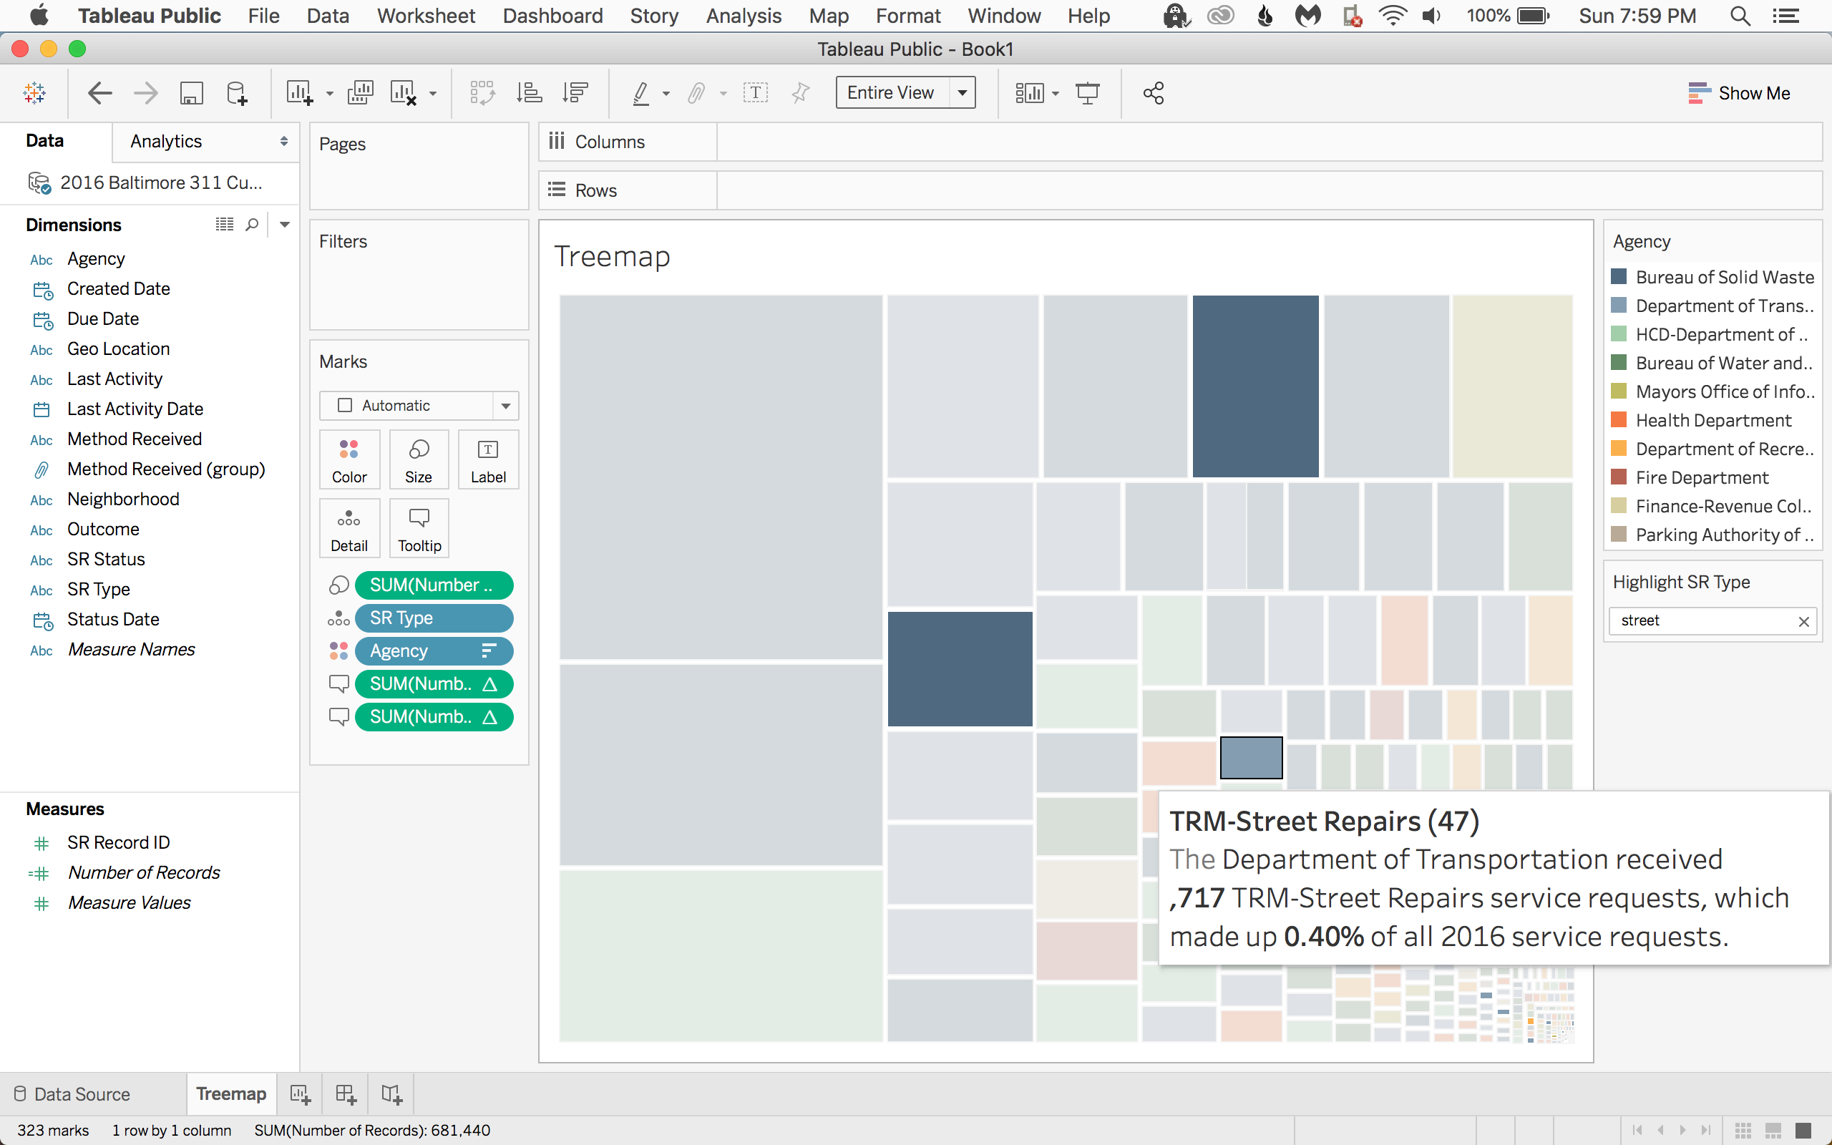The image size is (1832, 1145).
Task: Open the Color mark card
Action: (349, 459)
